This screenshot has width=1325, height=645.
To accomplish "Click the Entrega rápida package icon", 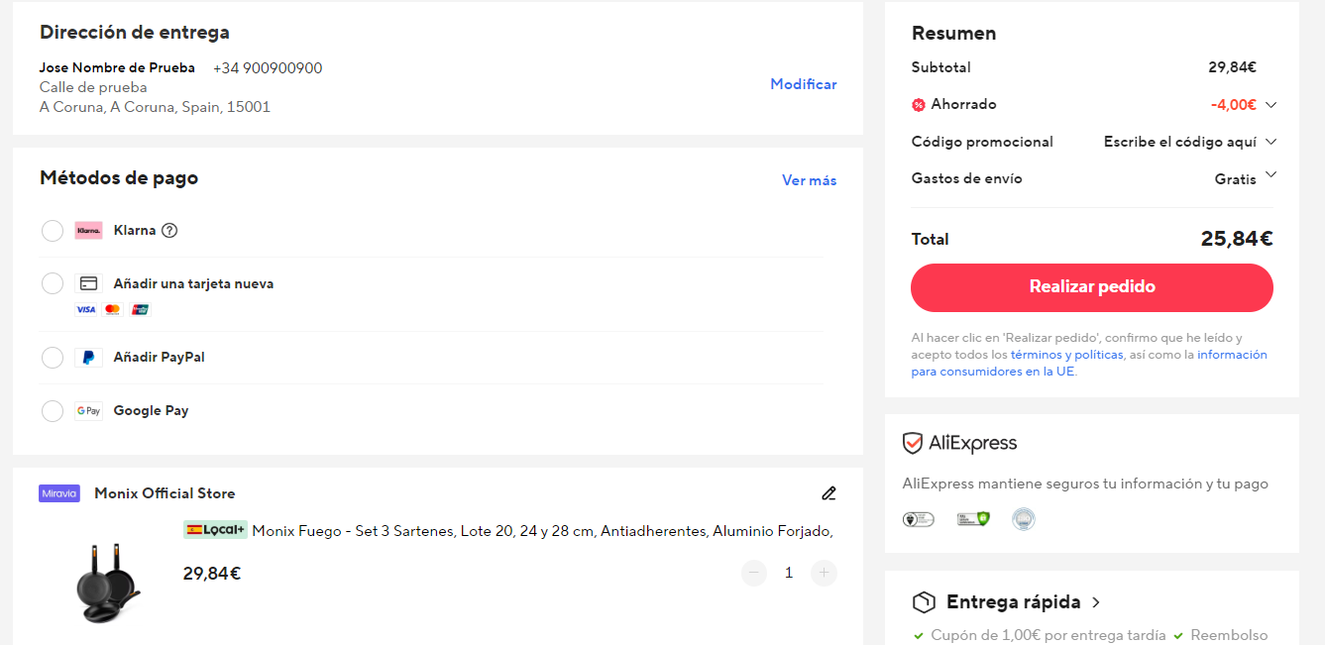I will point(924,602).
